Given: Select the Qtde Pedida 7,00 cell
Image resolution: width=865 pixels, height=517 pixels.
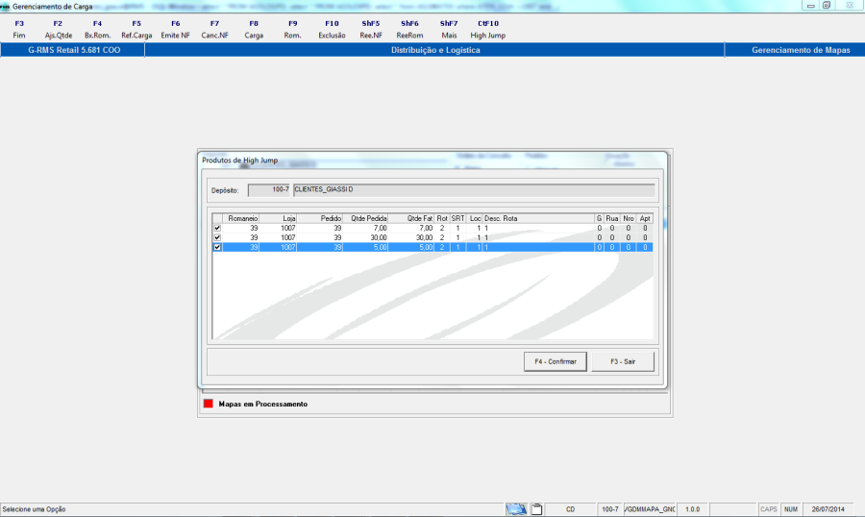Looking at the screenshot, I should [x=365, y=228].
